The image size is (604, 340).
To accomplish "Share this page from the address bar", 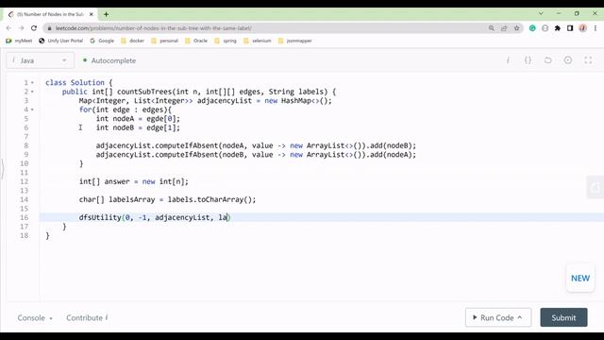I will (504, 28).
